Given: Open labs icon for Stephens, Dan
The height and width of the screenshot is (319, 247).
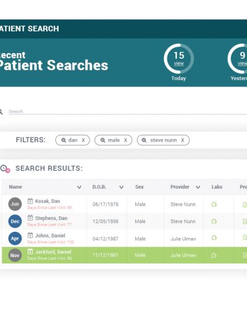Looking at the screenshot, I should (x=214, y=221).
